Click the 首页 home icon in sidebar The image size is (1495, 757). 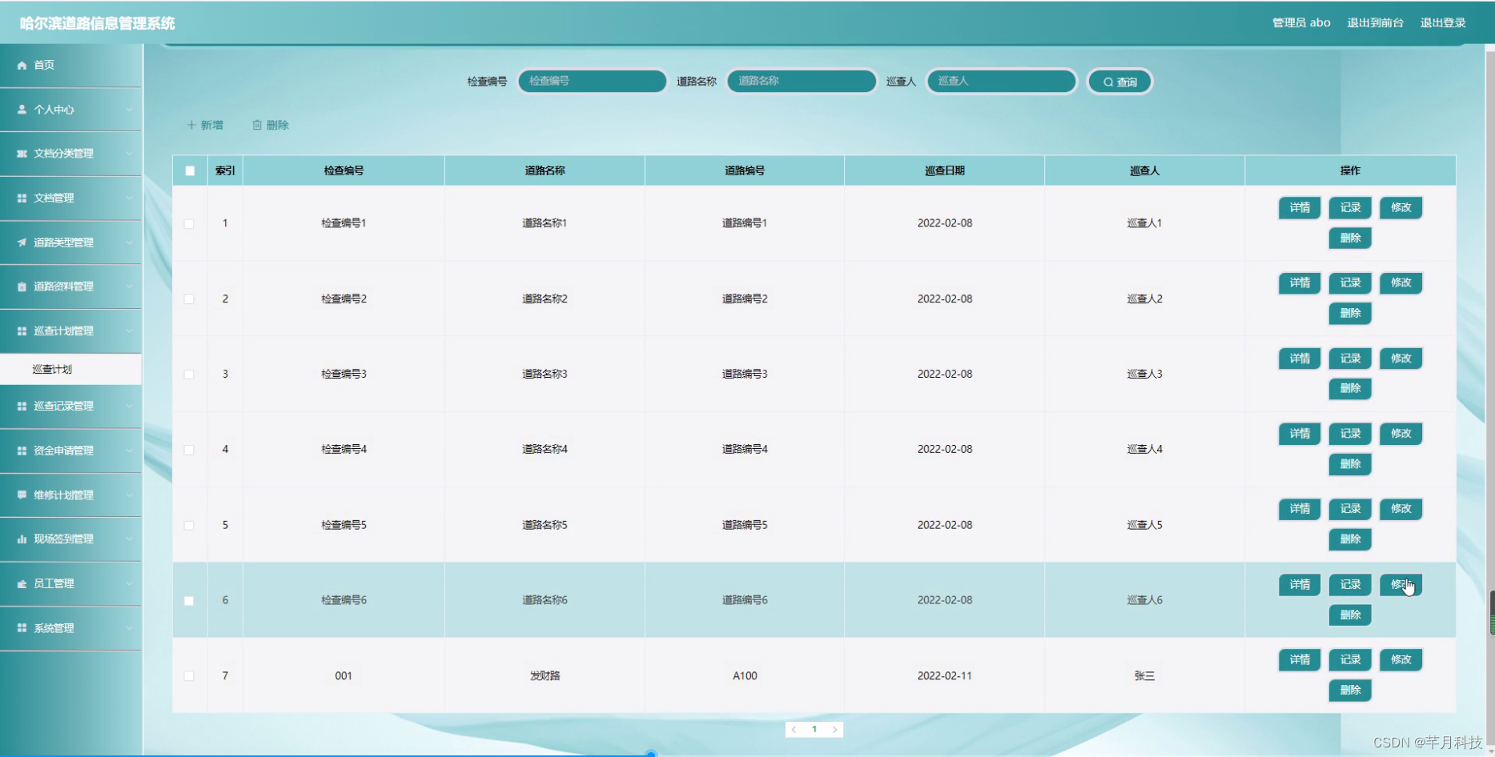[x=22, y=65]
